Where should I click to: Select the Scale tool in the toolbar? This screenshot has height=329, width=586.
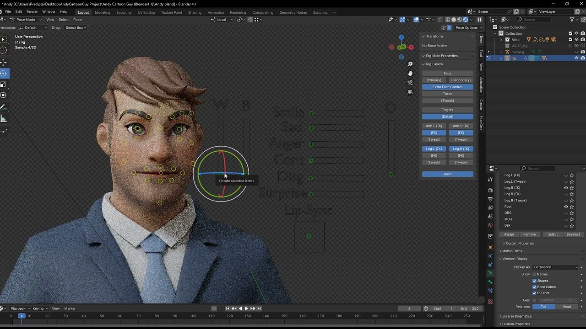click(x=3, y=84)
